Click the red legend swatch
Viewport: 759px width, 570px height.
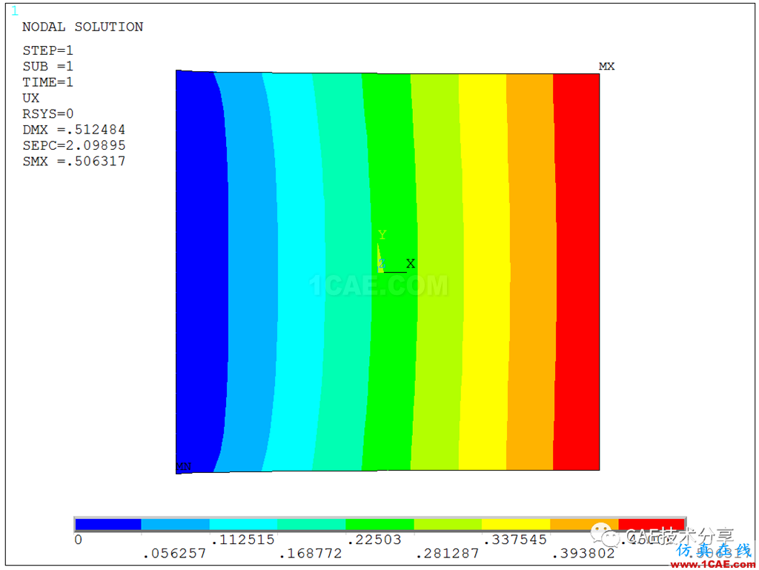pyautogui.click(x=652, y=525)
